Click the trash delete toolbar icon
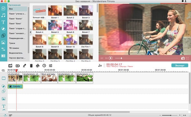Image resolution: width=191 pixels, height=117 pixels. pos(31,66)
